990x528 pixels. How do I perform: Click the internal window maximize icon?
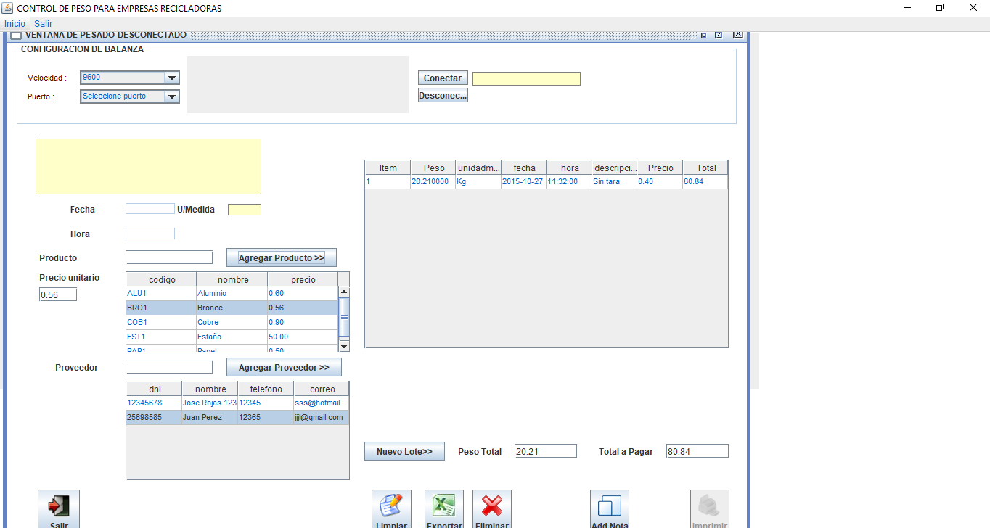click(x=719, y=35)
